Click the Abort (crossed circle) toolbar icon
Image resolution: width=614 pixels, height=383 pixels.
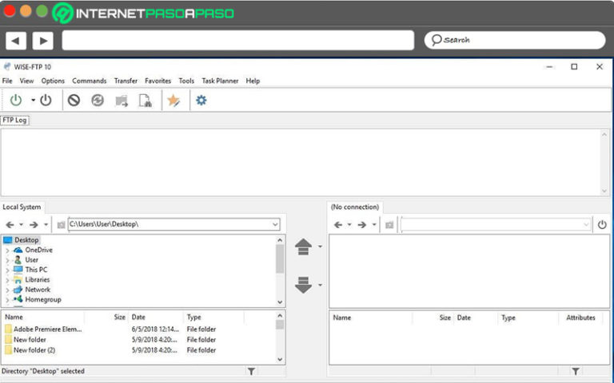[x=74, y=100]
